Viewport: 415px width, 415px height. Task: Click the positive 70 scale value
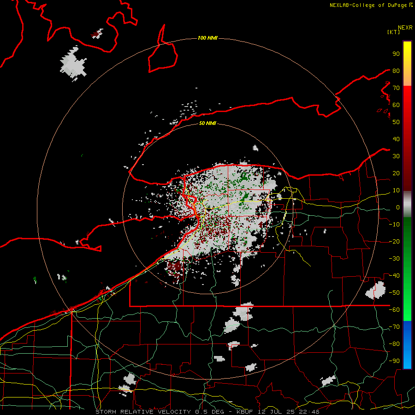[396, 88]
